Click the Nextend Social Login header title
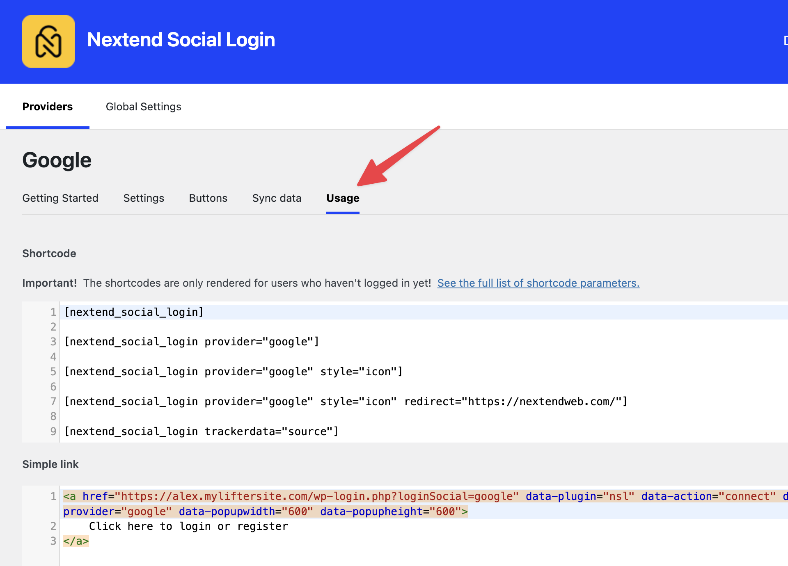Image resolution: width=788 pixels, height=566 pixels. 181,40
